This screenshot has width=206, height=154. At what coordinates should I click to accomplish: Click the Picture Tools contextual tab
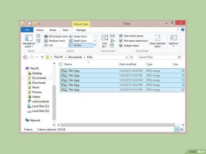click(81, 24)
